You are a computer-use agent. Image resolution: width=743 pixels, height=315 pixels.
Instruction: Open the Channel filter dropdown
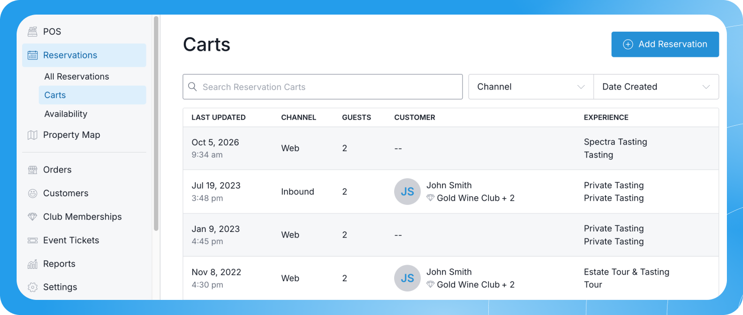tap(531, 87)
